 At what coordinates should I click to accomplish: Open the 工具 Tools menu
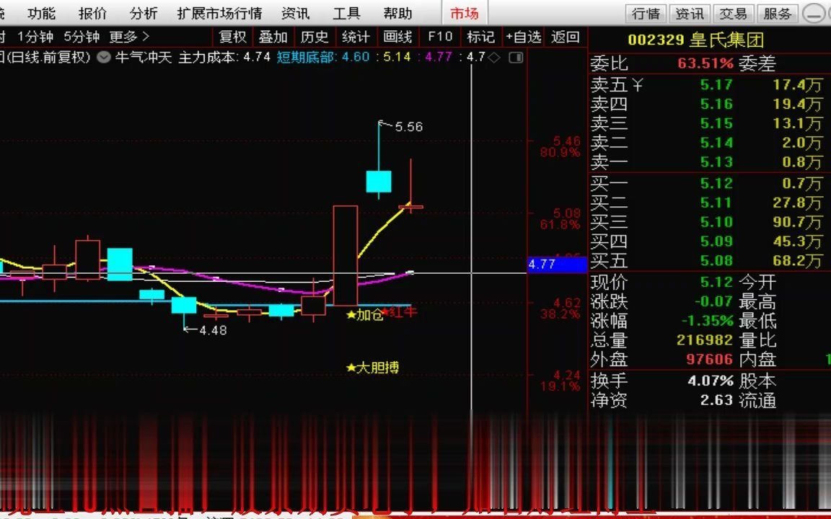(348, 12)
